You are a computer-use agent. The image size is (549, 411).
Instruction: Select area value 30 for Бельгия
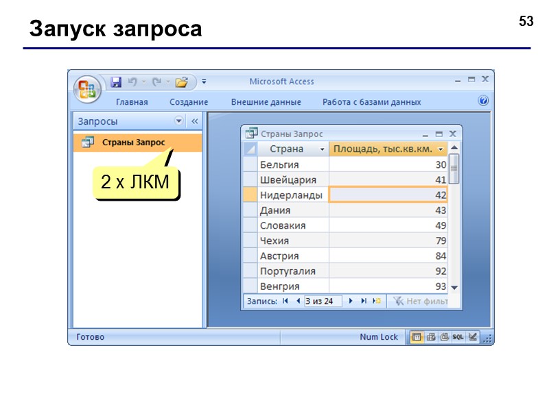388,164
